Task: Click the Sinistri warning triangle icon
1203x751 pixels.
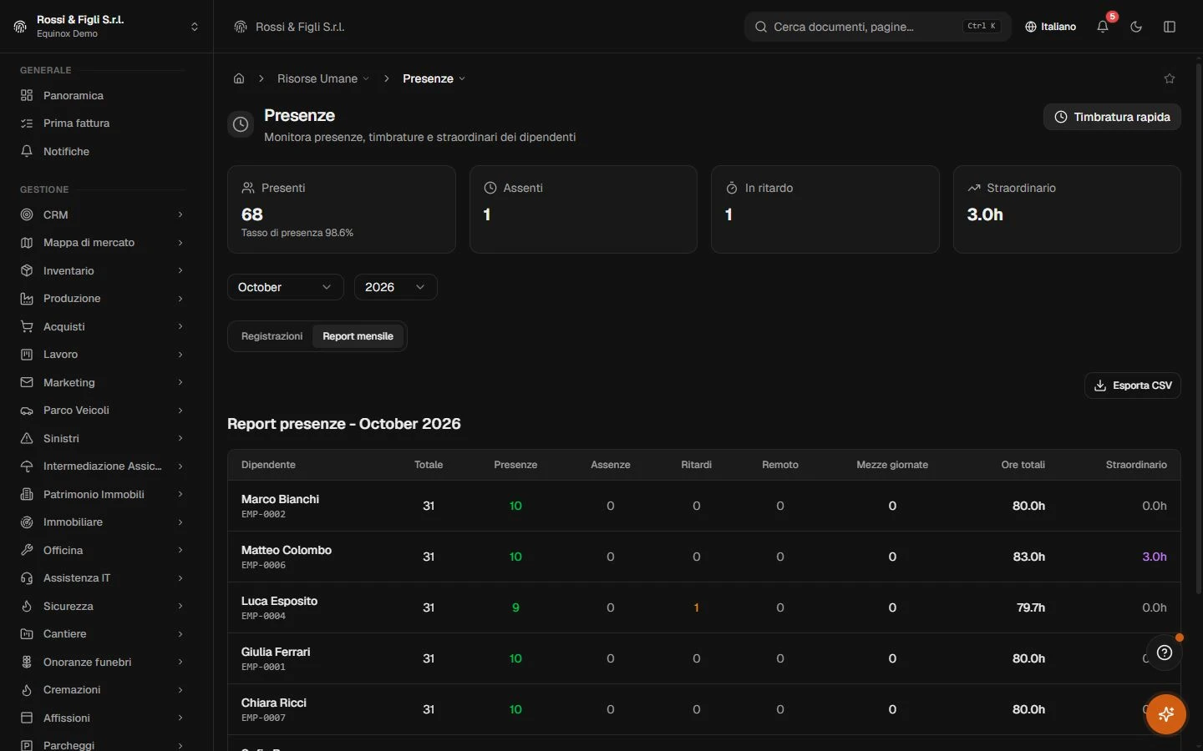Action: [x=27, y=438]
